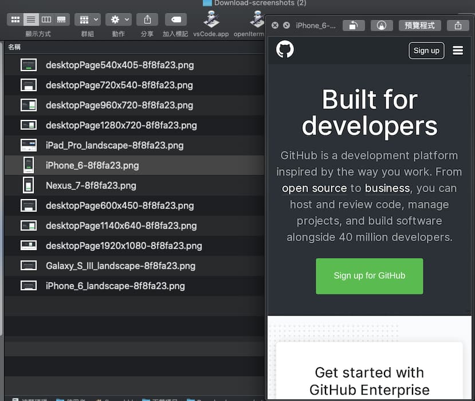This screenshot has height=401, width=475.
Task: Click thumbnail icon of iPhone_6 file
Action: click(29, 165)
